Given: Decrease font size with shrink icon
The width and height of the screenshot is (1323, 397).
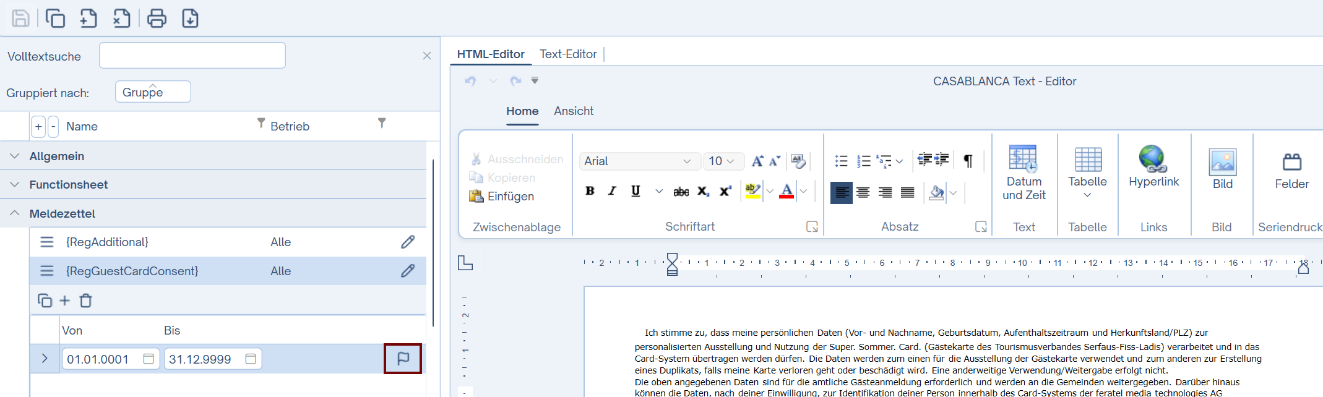Looking at the screenshot, I should pyautogui.click(x=775, y=161).
